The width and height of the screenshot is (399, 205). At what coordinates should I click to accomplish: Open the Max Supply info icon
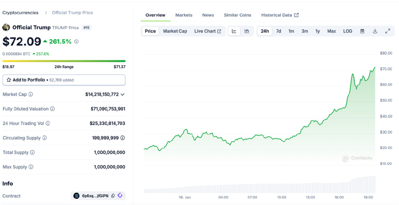pos(30,167)
